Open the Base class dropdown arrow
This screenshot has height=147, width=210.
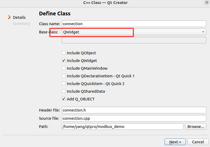click(x=203, y=32)
